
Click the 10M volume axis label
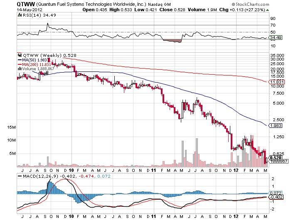[x=11, y=140]
